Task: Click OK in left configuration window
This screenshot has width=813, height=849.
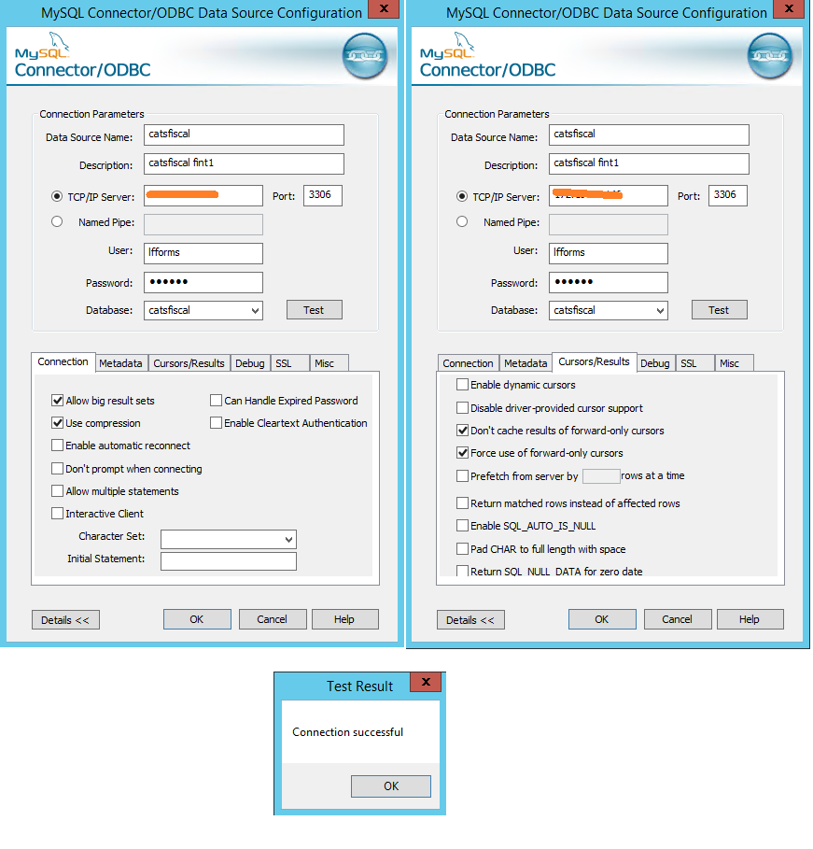Action: (x=197, y=619)
